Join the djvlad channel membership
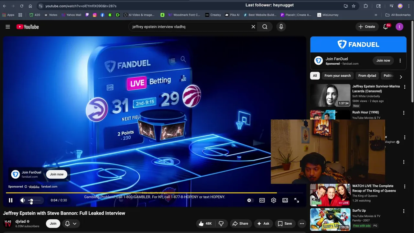Image resolution: width=414 pixels, height=233 pixels. tap(53, 224)
